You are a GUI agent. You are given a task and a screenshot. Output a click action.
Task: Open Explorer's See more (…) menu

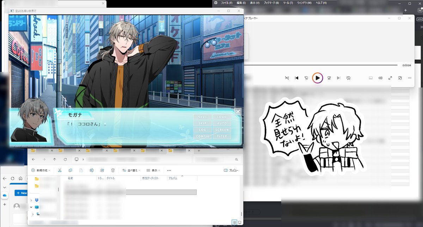tap(169, 170)
